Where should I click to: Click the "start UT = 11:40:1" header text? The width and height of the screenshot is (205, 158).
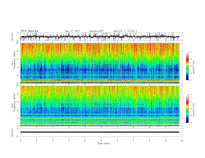point(125,31)
